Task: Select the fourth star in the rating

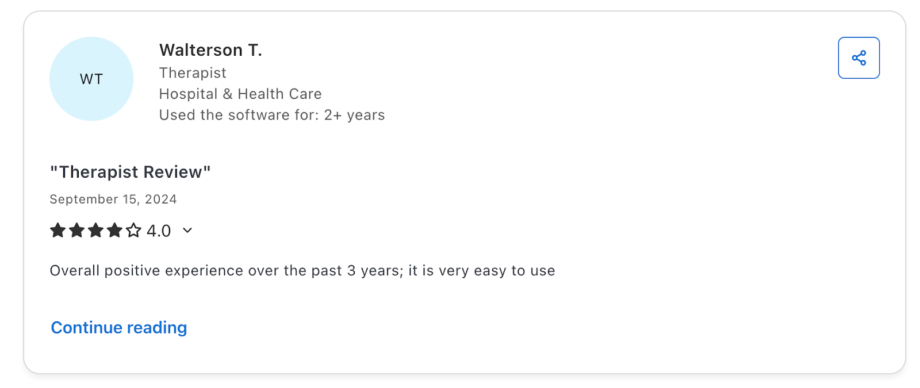Action: click(114, 230)
